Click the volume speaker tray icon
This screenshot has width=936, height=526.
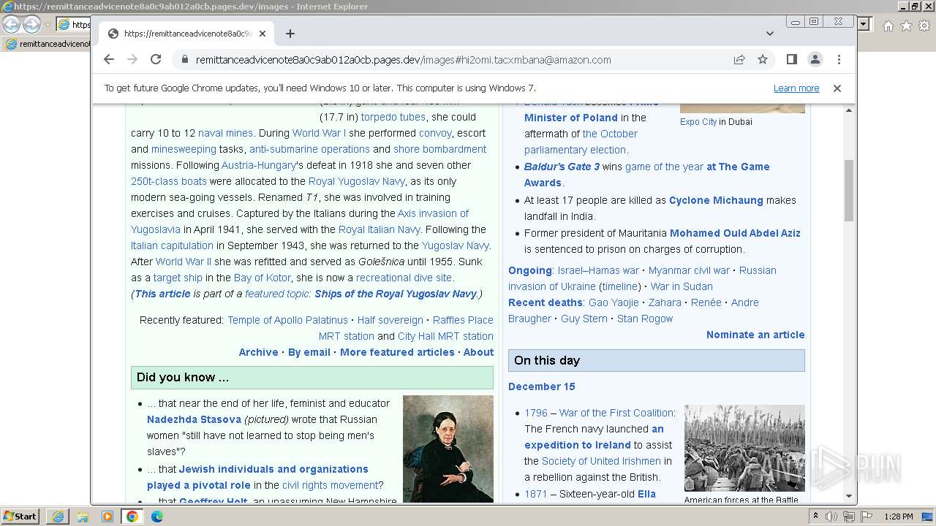[831, 517]
